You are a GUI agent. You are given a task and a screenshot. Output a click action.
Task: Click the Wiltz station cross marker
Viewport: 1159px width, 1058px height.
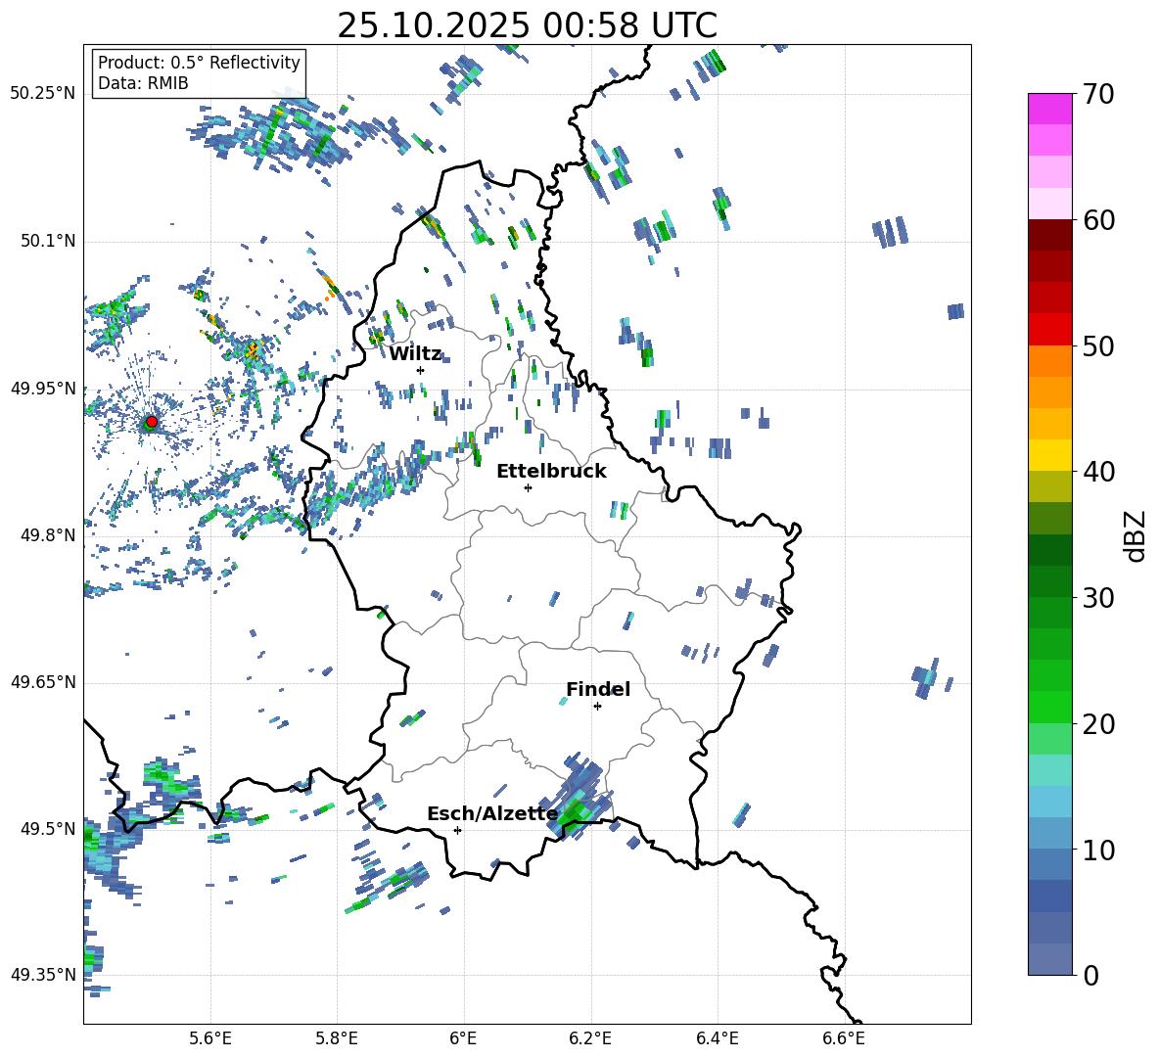coord(420,370)
